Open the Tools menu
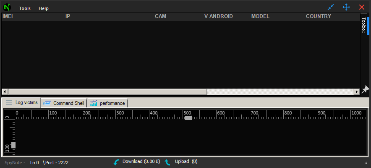 [25, 8]
